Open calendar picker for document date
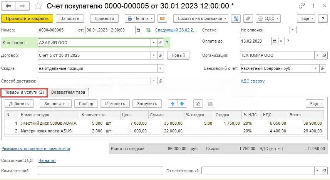Image resolution: width=330 pixels, height=180 pixels. tap(138, 30)
